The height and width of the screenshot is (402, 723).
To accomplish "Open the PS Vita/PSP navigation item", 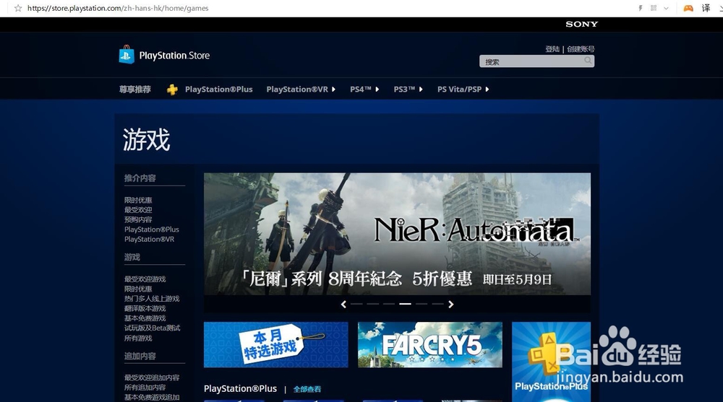I will click(x=459, y=89).
